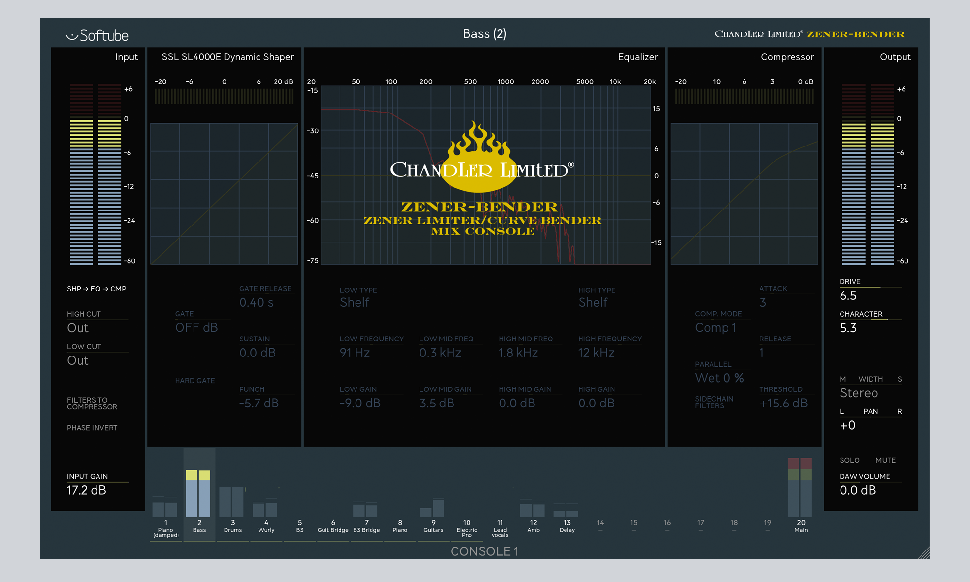Mute the Bass channel

(x=886, y=460)
